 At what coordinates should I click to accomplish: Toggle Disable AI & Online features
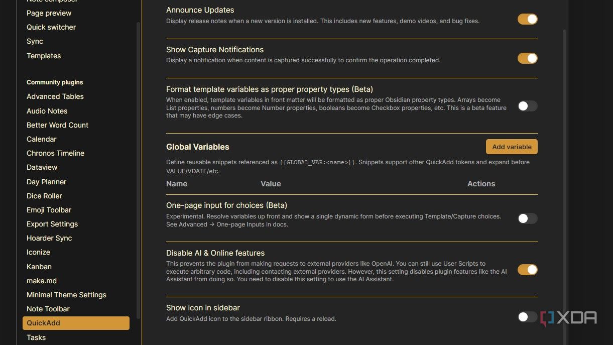pyautogui.click(x=527, y=270)
